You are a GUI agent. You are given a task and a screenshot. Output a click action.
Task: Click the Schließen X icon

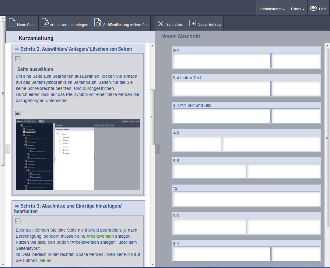(x=161, y=24)
